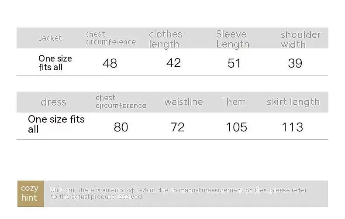Select the clothes length value 42
Image resolution: width=345 pixels, height=219 pixels.
(173, 63)
